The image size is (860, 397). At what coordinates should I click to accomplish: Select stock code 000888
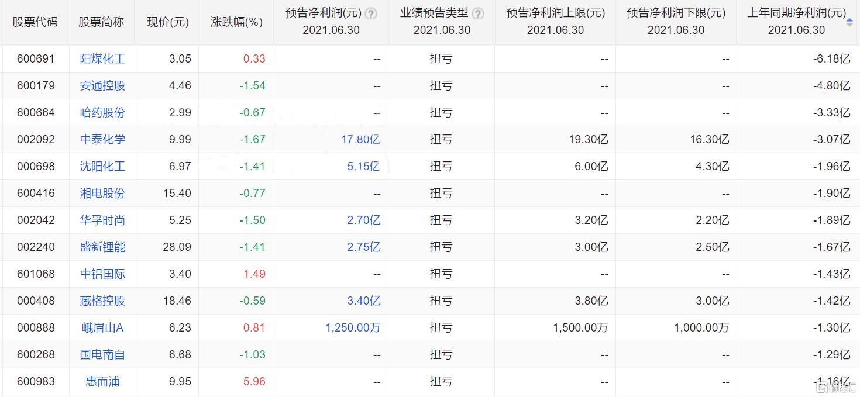(36, 327)
